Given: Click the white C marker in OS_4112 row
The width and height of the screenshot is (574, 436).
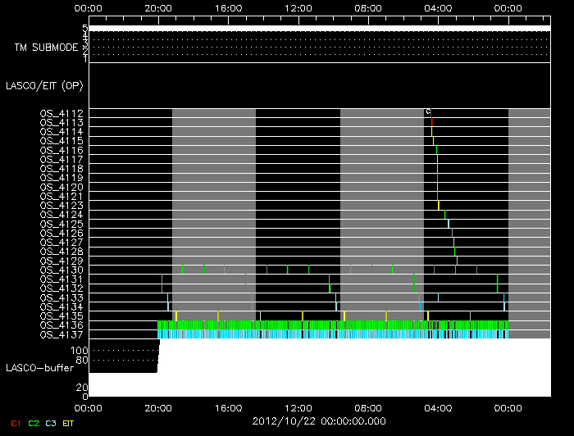Looking at the screenshot, I should click(x=427, y=112).
